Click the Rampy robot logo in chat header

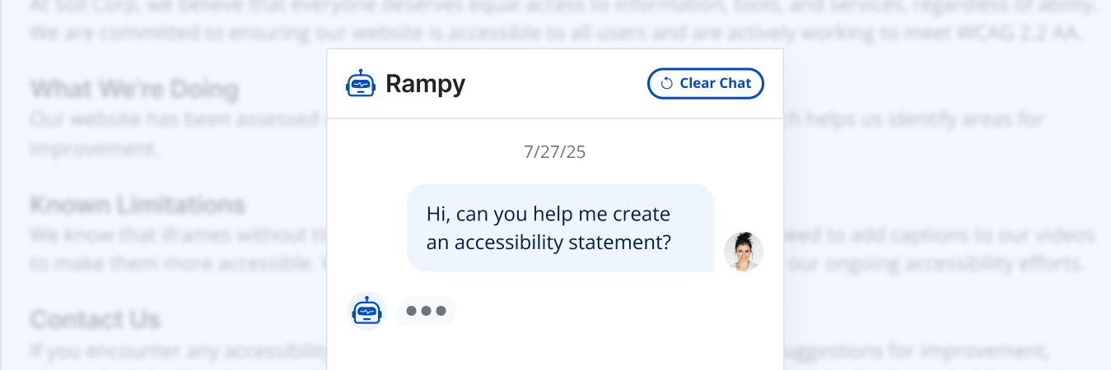pyautogui.click(x=361, y=84)
